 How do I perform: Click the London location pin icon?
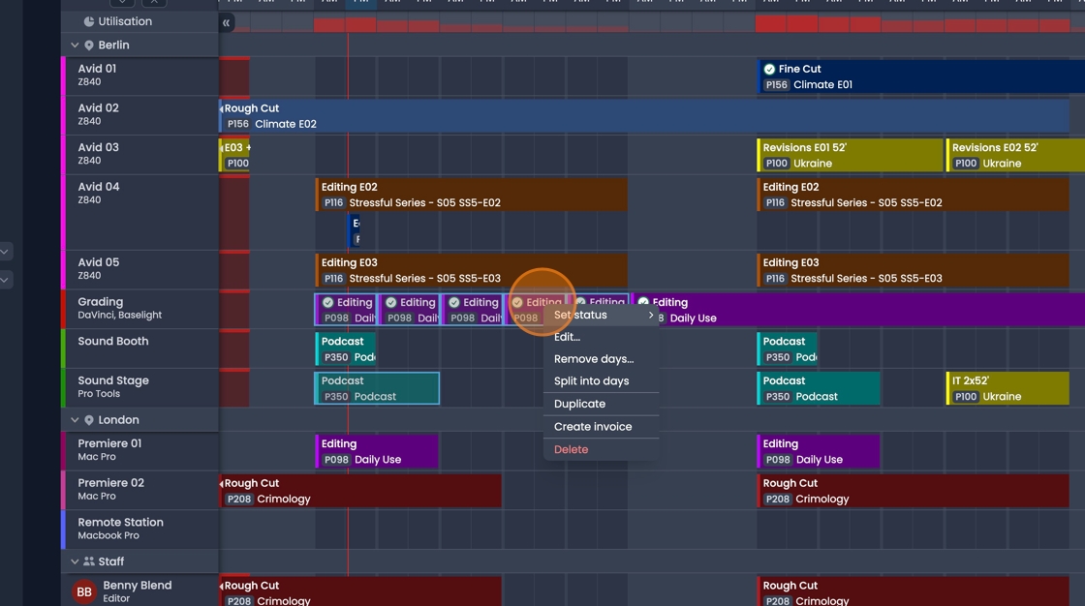89,420
